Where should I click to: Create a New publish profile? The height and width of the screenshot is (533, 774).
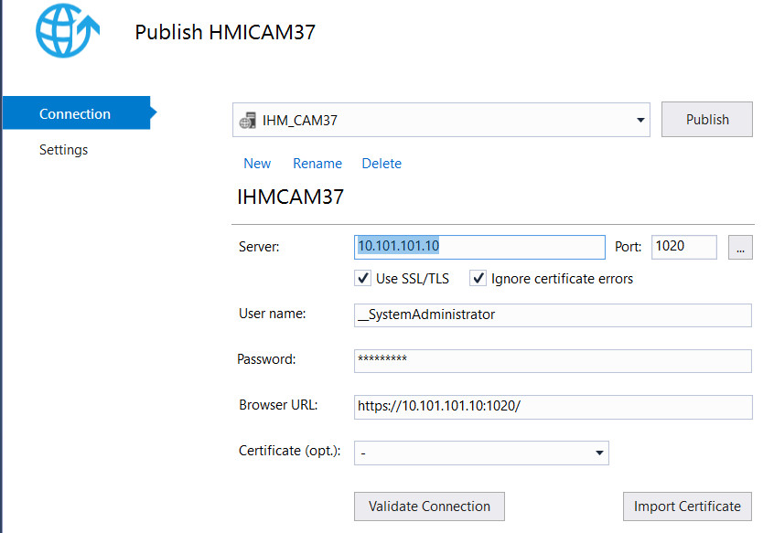click(x=257, y=164)
